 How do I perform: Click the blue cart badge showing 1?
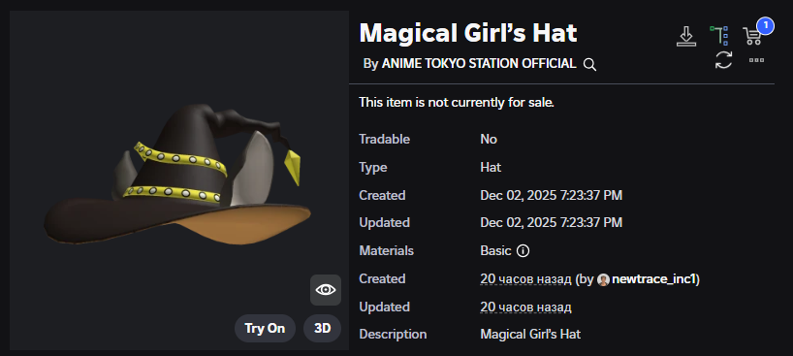765,25
